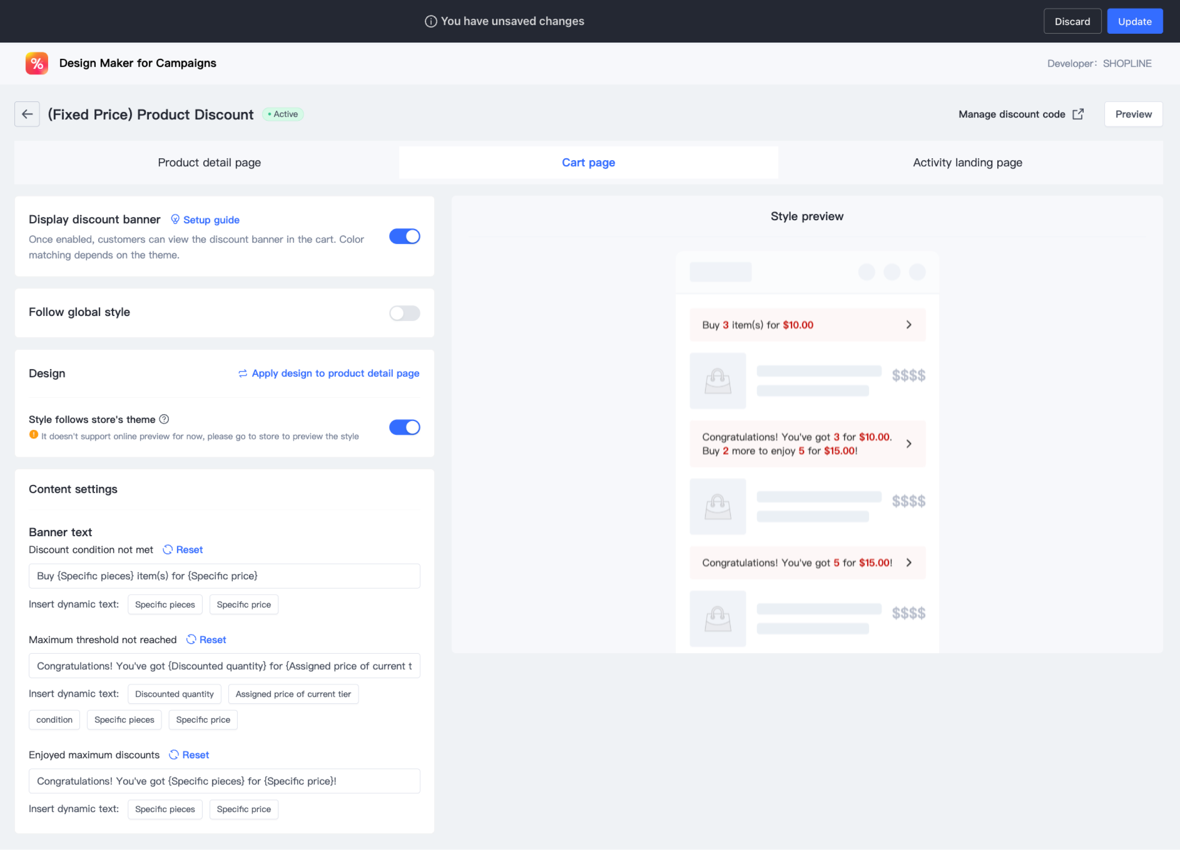The width and height of the screenshot is (1180, 850).
Task: Open the Activity landing page tab
Action: click(967, 162)
